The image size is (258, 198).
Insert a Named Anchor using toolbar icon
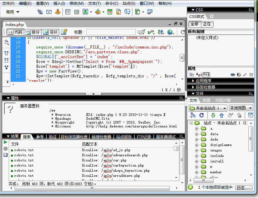click(x=58, y=12)
